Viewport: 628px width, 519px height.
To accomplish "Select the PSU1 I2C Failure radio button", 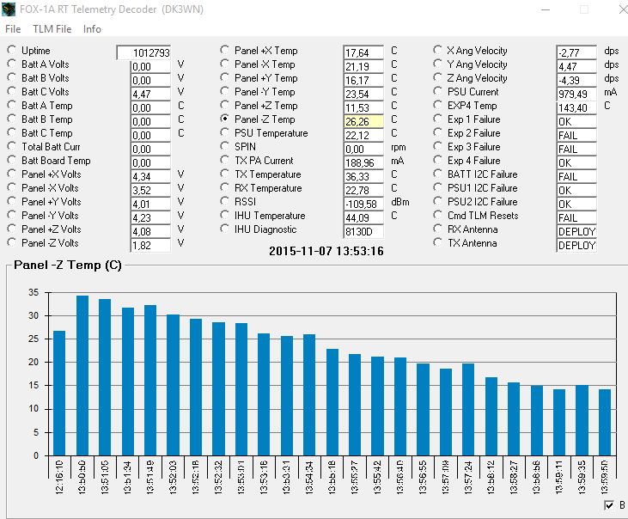I will [x=438, y=187].
